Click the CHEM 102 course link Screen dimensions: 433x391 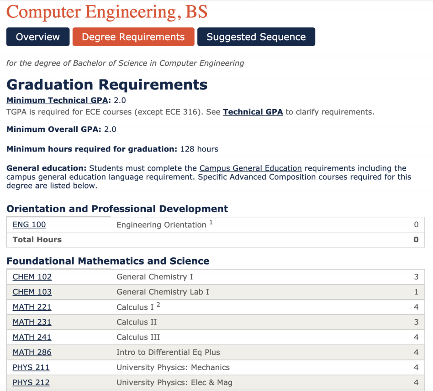tap(32, 276)
